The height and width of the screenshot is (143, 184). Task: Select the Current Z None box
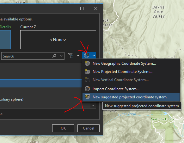58,40
